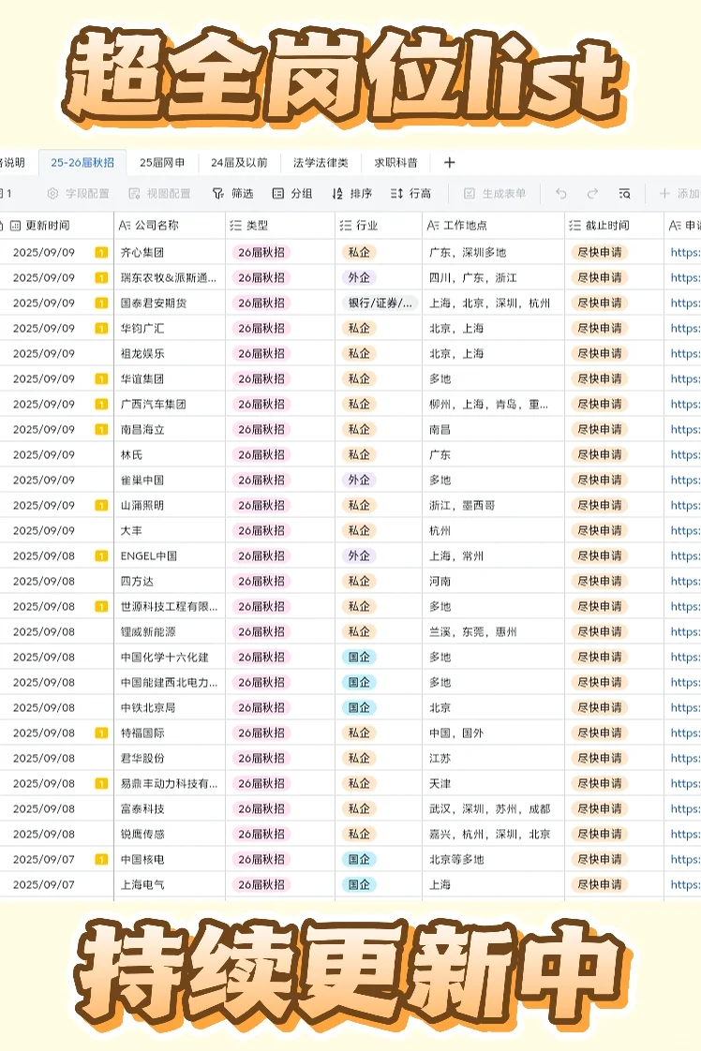Open comment badge on ENGEL中国 row
The image size is (701, 1051).
[x=101, y=555]
